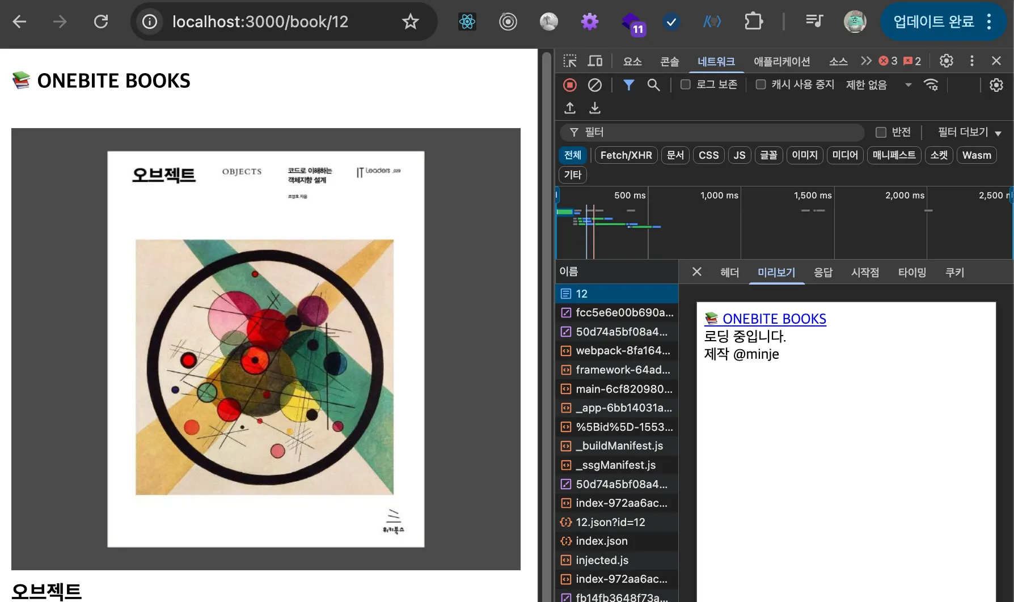Activate the DevTools element inspector
The image size is (1014, 602).
pos(570,61)
